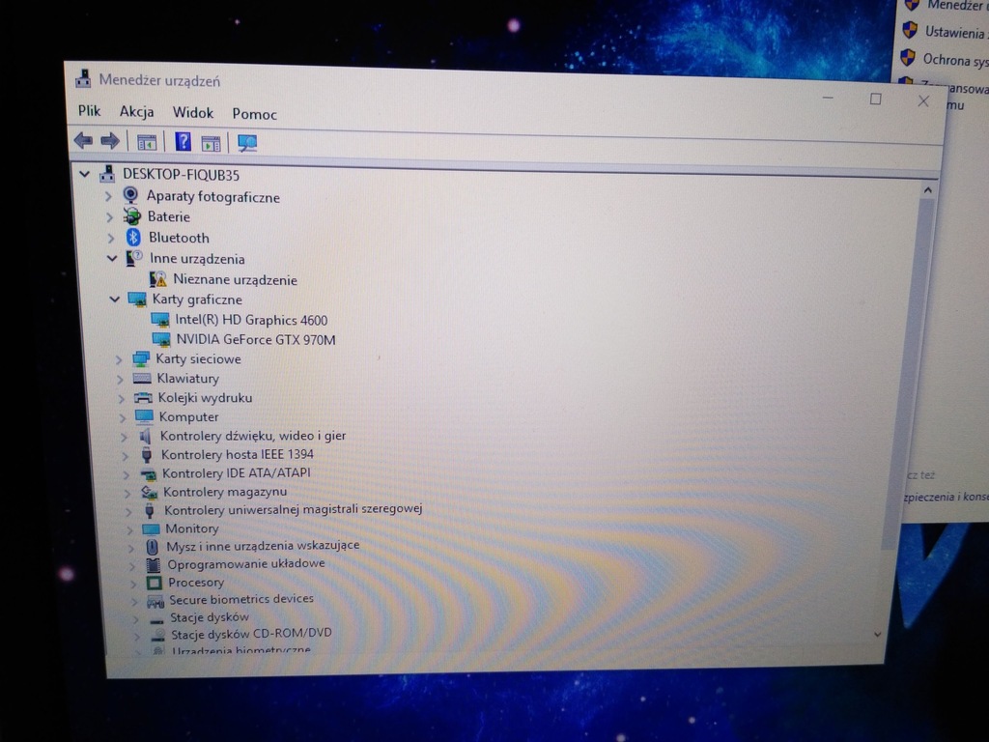Select Kontrolery IDE ATA/ATAPI row
This screenshot has height=742, width=989.
pyautogui.click(x=236, y=472)
